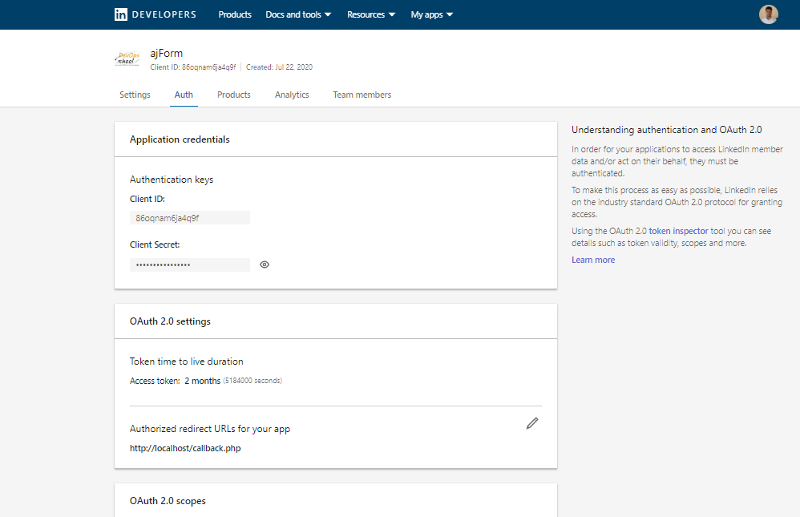Screen dimensions: 800x517
Task: Expand the Docs and tools dropdown
Action: [298, 14]
